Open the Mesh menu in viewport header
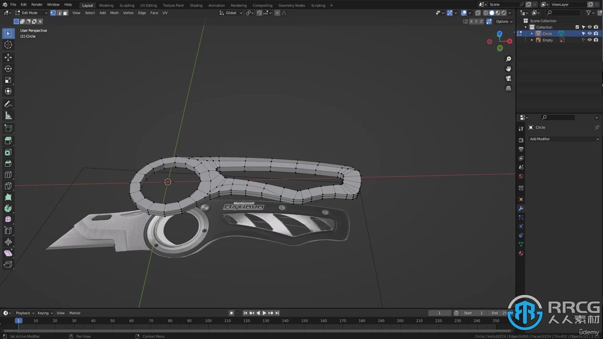This screenshot has height=339, width=603. click(x=114, y=13)
